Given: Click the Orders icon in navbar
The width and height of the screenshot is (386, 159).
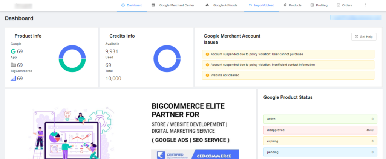Looking at the screenshot, I should pos(339,5).
